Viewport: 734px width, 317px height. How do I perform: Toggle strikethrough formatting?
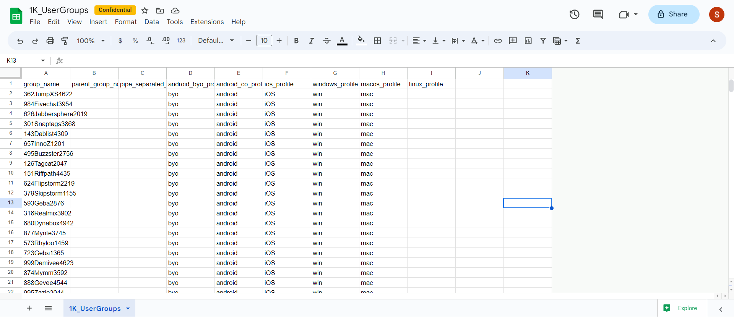326,41
